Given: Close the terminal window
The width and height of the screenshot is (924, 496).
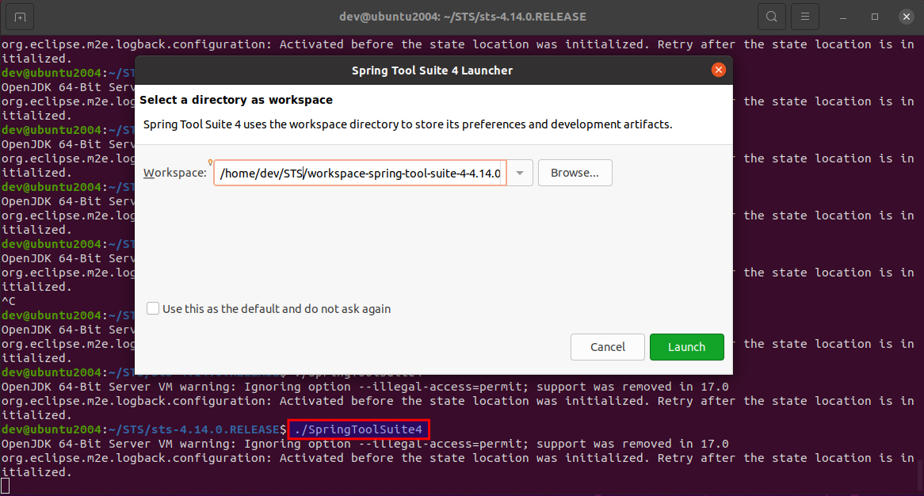Looking at the screenshot, I should tap(907, 17).
